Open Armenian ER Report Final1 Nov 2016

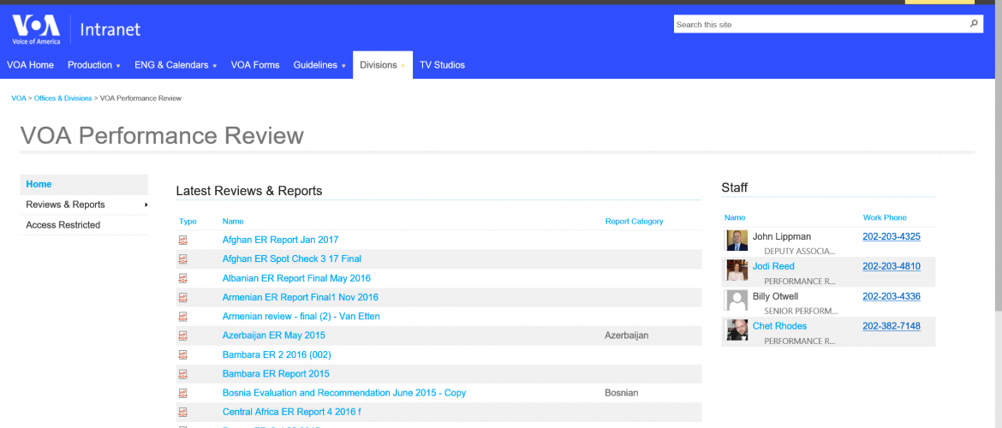[301, 298]
